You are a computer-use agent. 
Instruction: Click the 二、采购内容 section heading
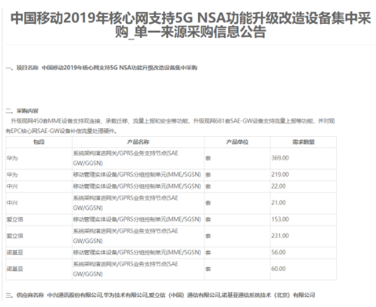pos(22,111)
